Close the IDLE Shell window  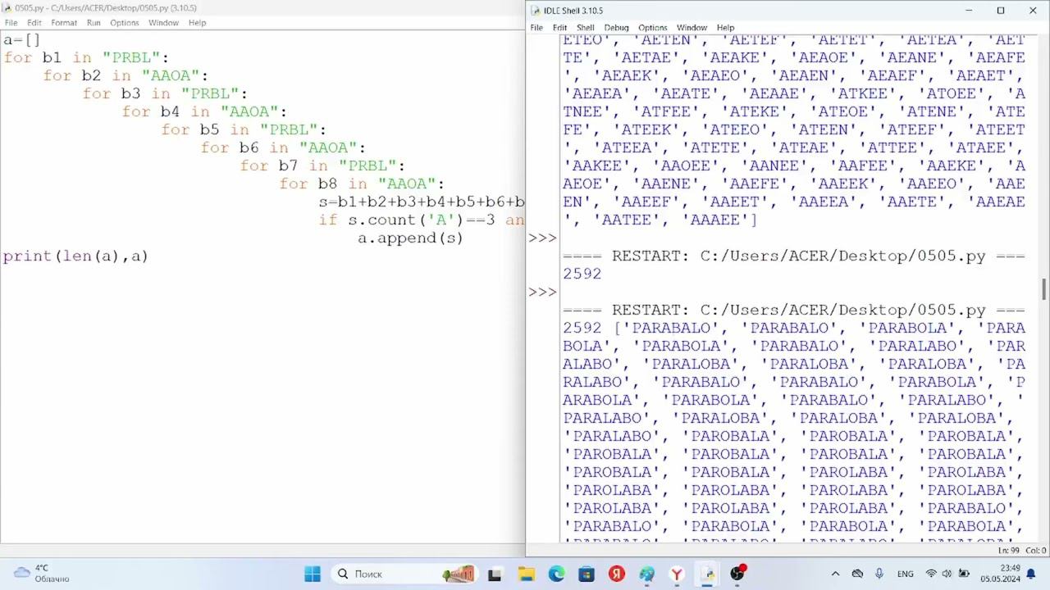(1033, 11)
